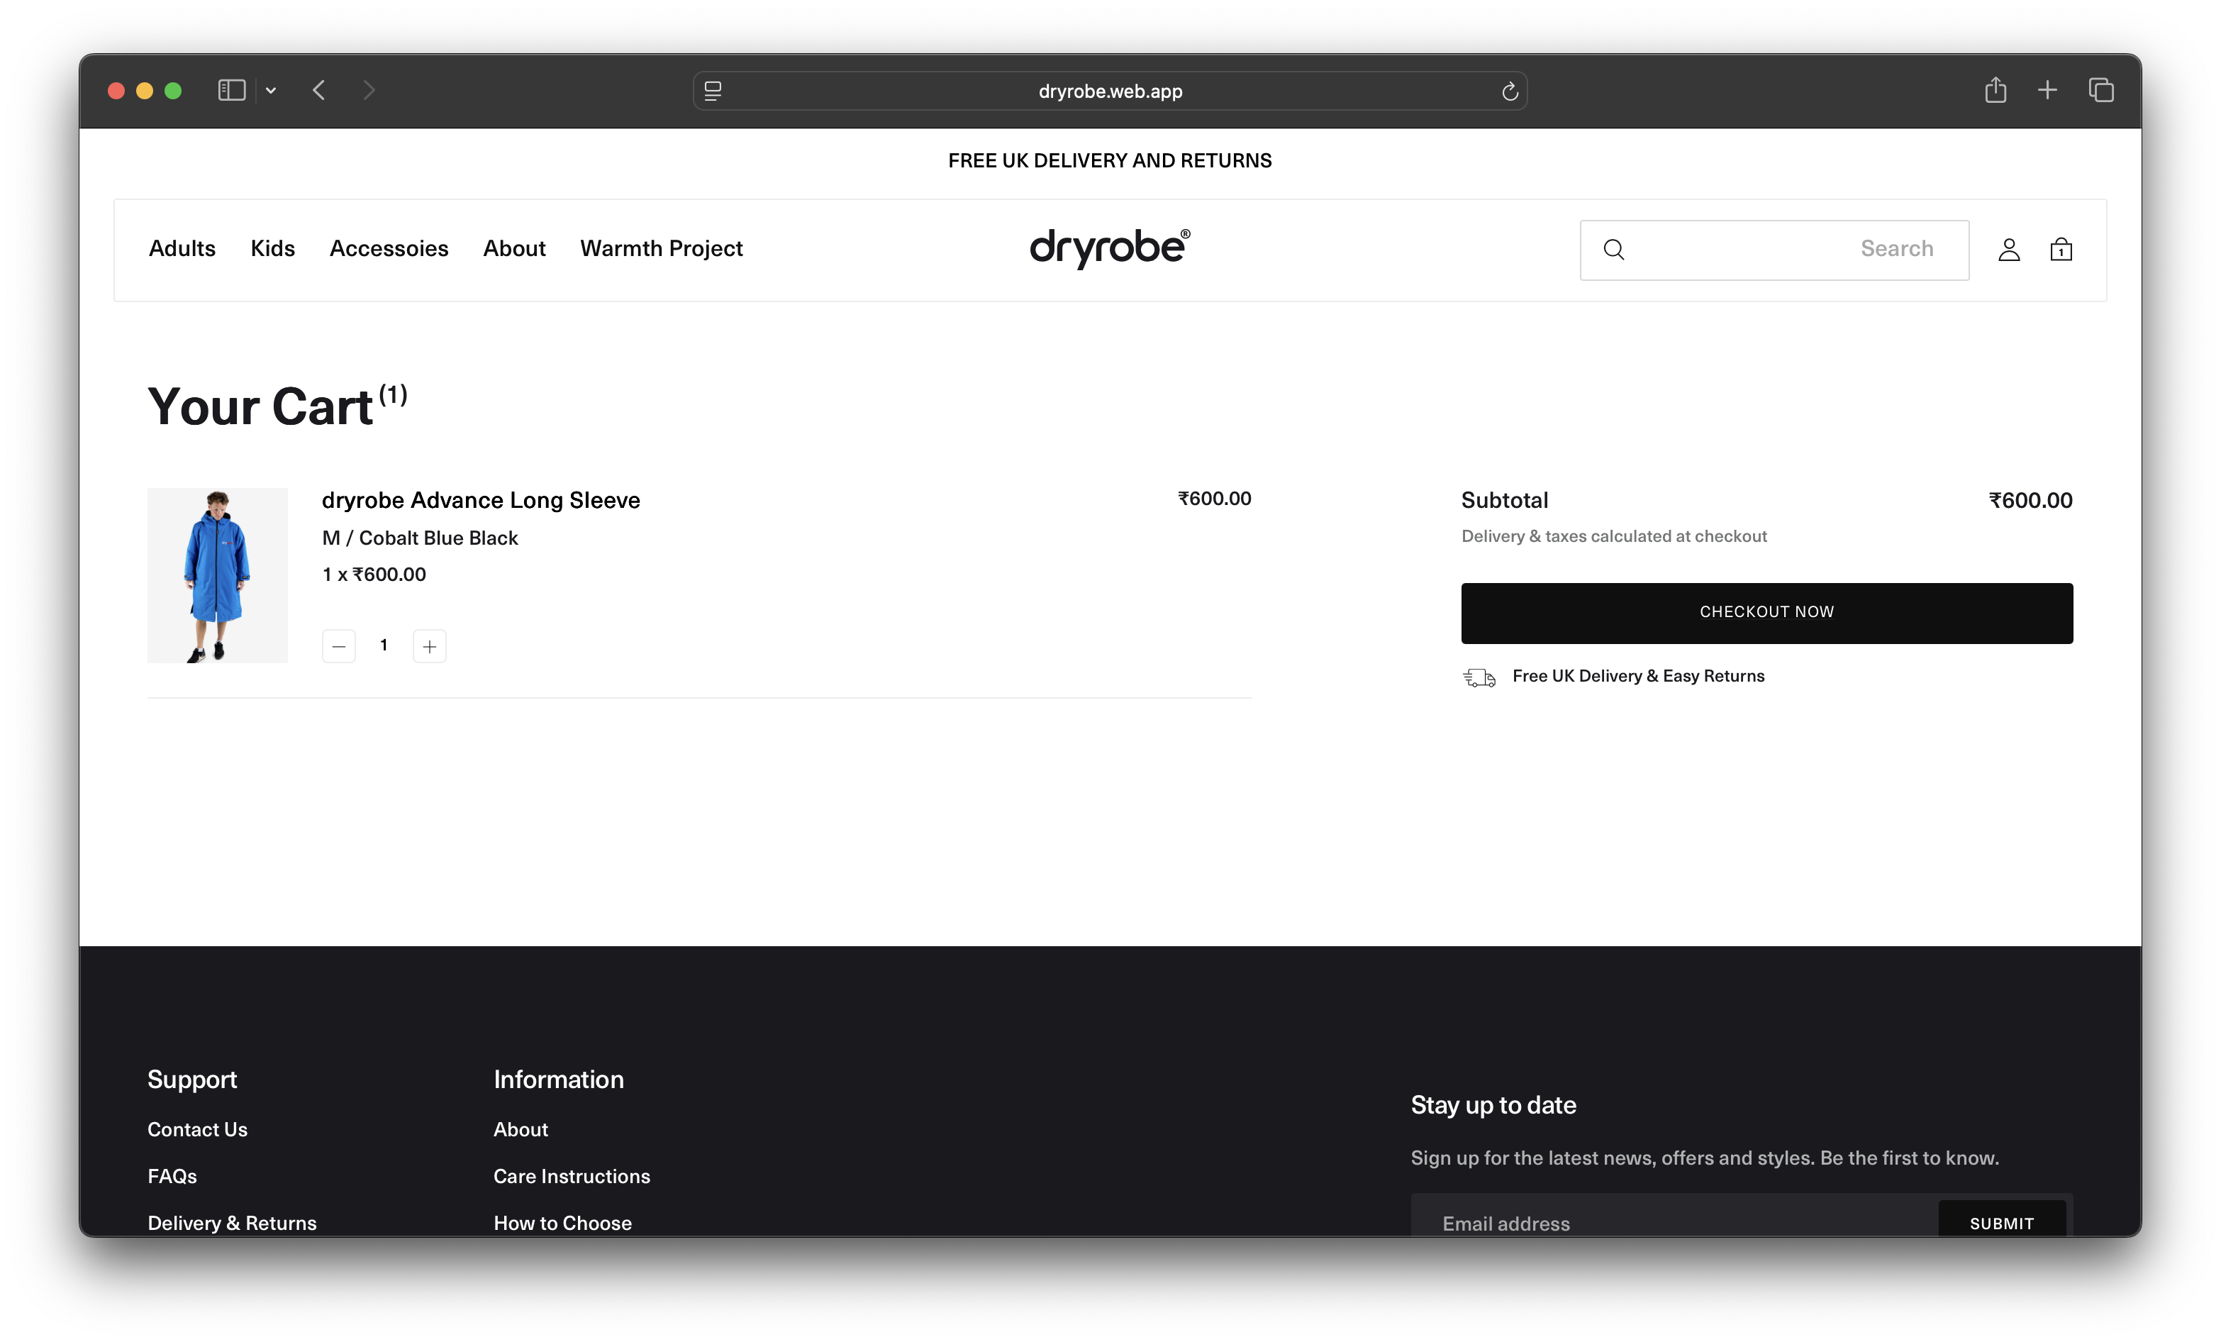Click Delivery & taxes calculated at checkout note

pyautogui.click(x=1613, y=537)
